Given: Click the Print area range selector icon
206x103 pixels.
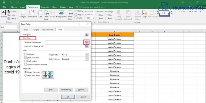Looking at the screenshot, I should pyautogui.click(x=87, y=35).
